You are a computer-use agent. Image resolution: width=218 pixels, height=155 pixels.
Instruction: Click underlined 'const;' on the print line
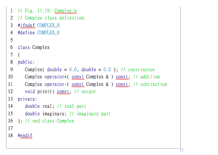click(x=64, y=92)
